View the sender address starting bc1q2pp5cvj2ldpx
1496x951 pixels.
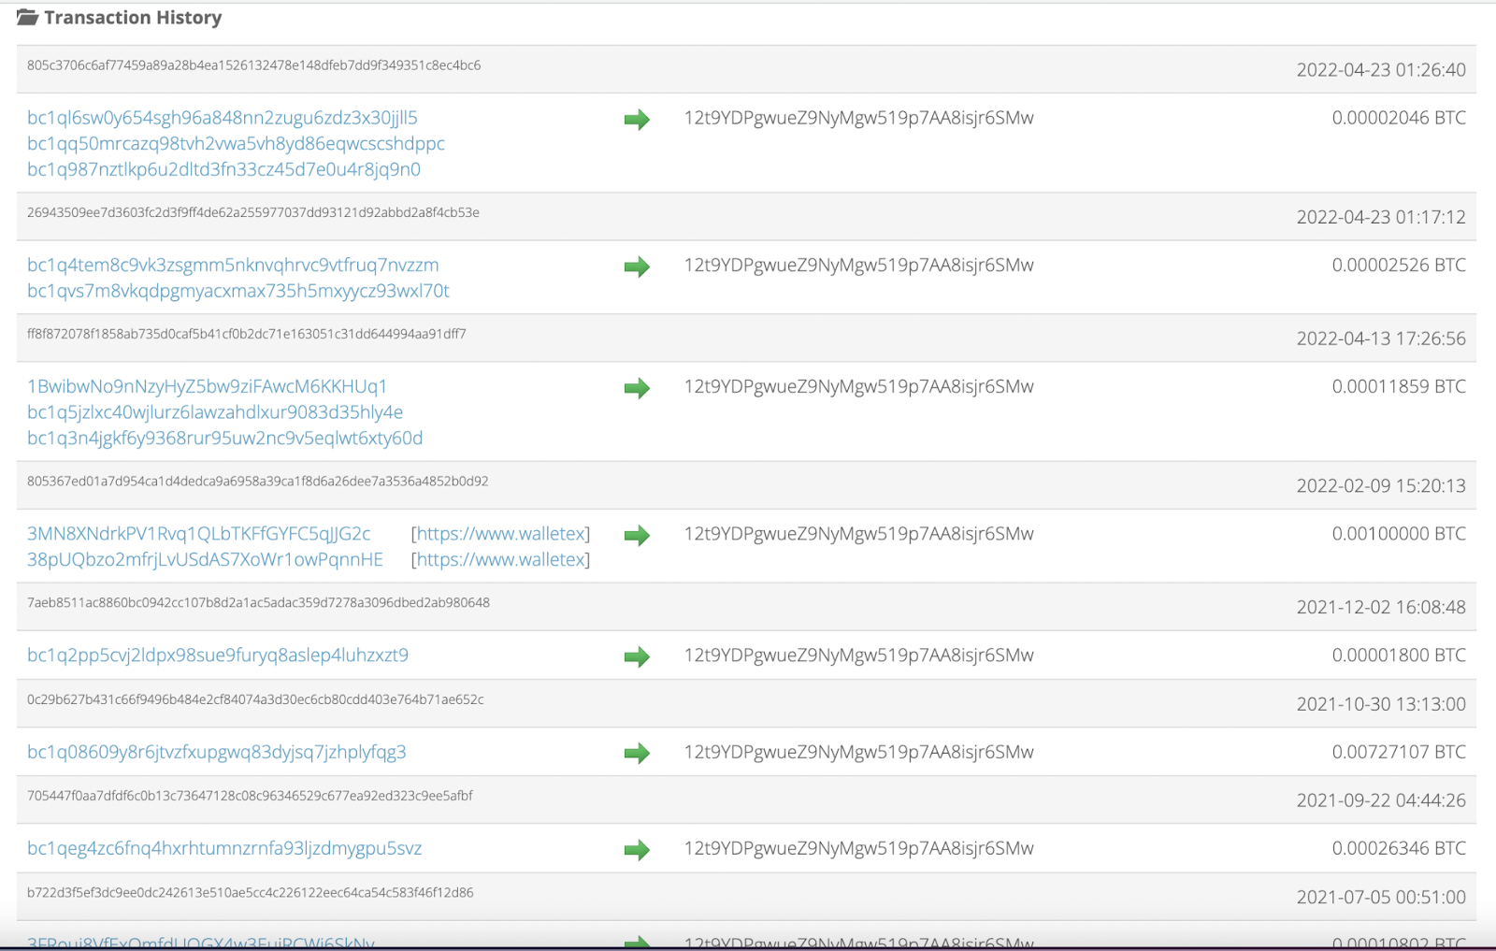(218, 656)
